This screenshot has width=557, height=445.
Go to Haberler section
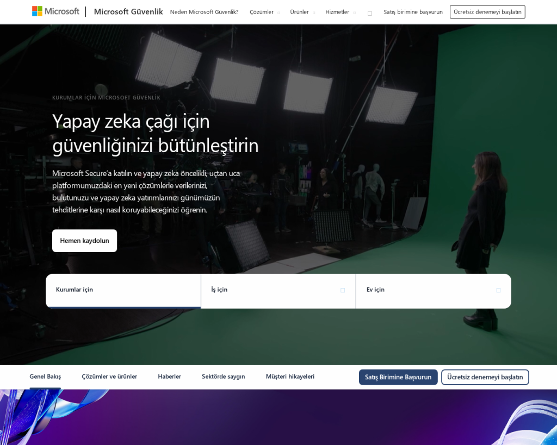170,377
